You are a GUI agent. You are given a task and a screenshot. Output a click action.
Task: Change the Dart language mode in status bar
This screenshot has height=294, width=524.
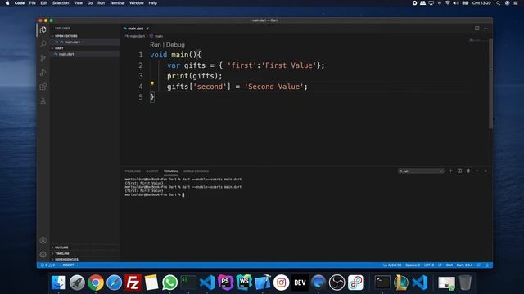[449, 265]
